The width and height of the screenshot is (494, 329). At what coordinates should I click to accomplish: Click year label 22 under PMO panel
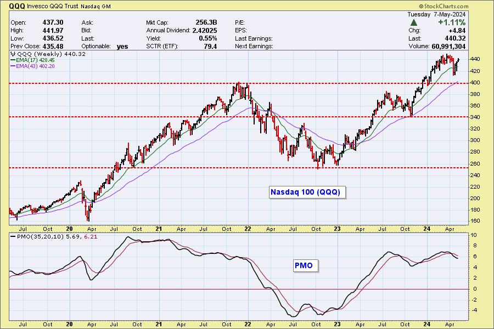pyautogui.click(x=248, y=324)
